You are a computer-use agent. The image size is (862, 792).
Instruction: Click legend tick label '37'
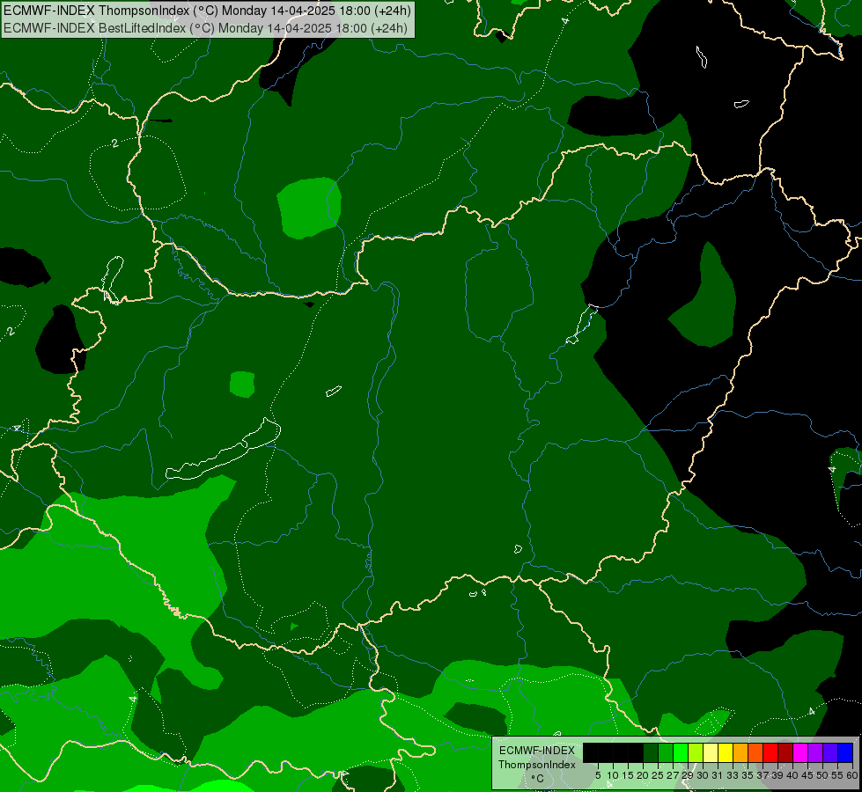pyautogui.click(x=763, y=775)
